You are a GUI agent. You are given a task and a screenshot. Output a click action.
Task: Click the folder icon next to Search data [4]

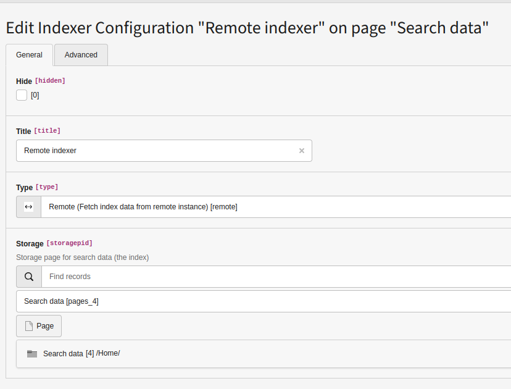coord(31,353)
